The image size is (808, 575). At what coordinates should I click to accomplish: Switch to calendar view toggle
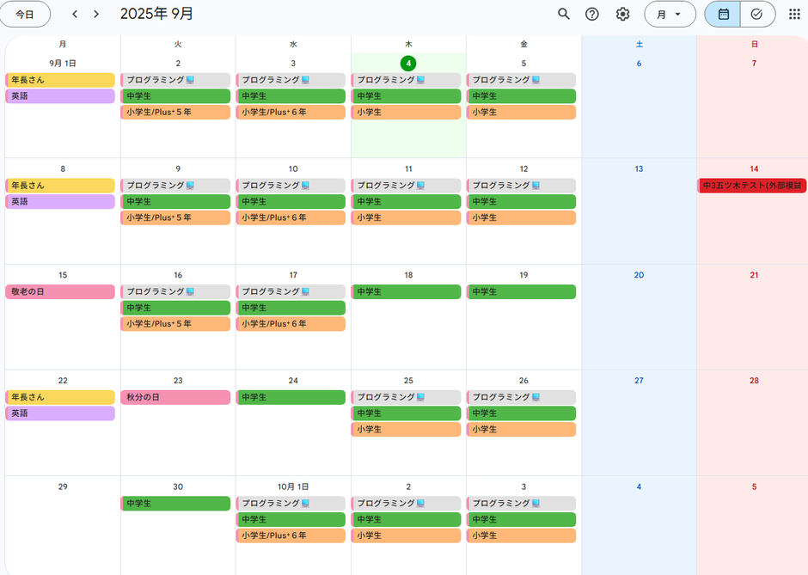tap(722, 14)
